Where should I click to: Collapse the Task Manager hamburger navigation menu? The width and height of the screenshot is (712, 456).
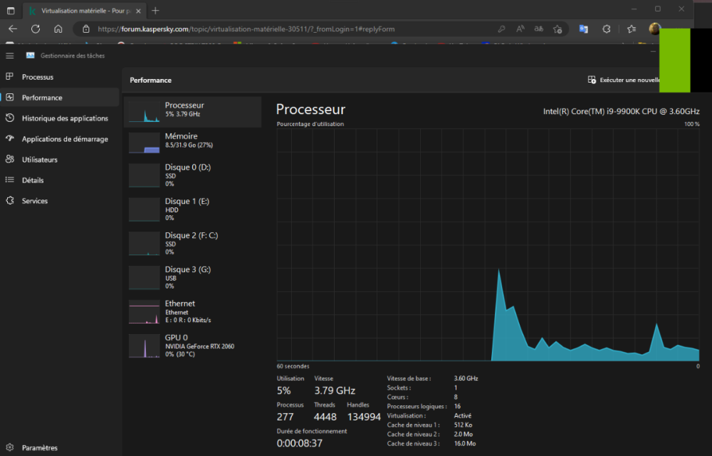pos(9,56)
